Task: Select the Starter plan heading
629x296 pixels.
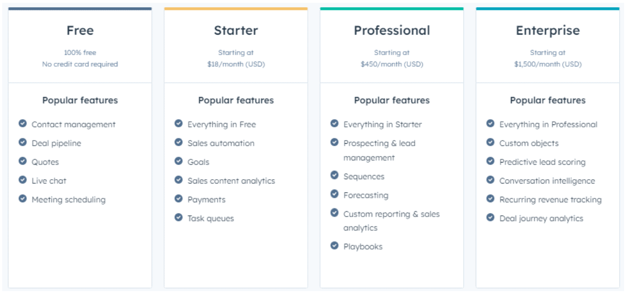Action: click(x=236, y=30)
